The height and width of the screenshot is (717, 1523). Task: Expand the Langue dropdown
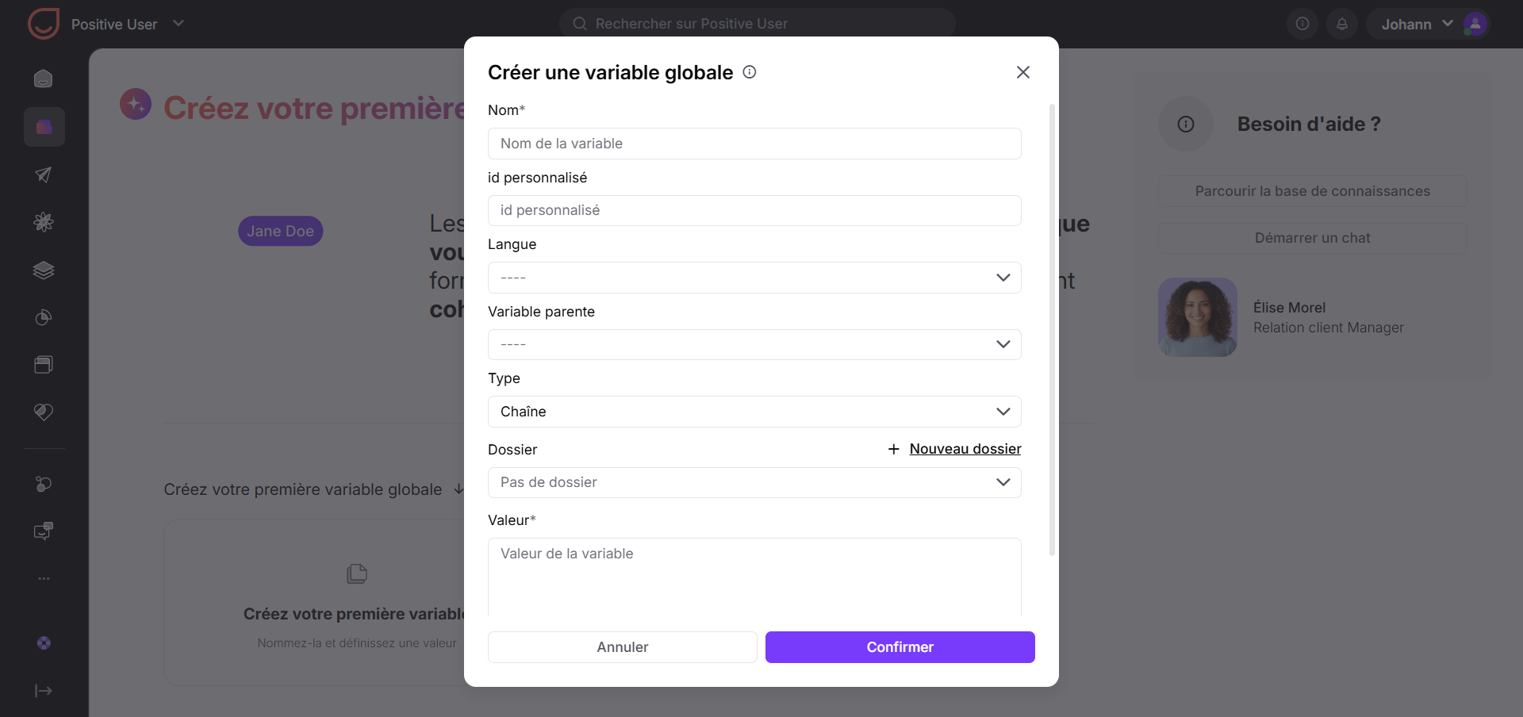coord(754,278)
